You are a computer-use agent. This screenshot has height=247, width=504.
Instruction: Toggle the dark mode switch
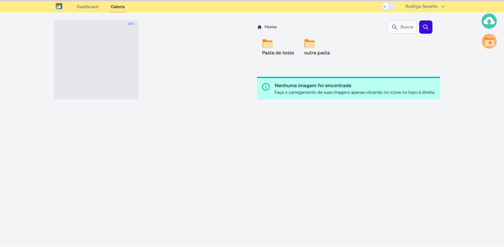coord(388,6)
